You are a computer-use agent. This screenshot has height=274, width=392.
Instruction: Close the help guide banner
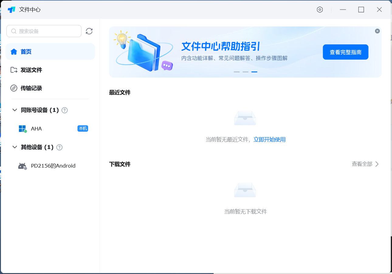[377, 31]
